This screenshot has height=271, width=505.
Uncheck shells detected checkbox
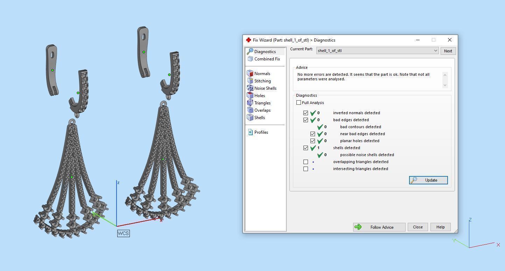point(306,148)
